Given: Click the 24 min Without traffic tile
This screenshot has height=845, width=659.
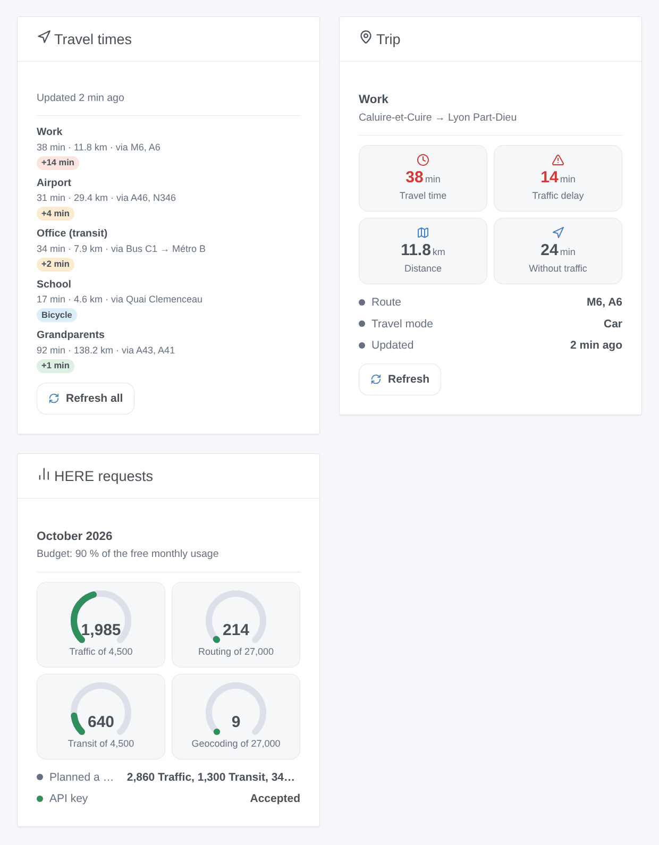Looking at the screenshot, I should 558,251.
